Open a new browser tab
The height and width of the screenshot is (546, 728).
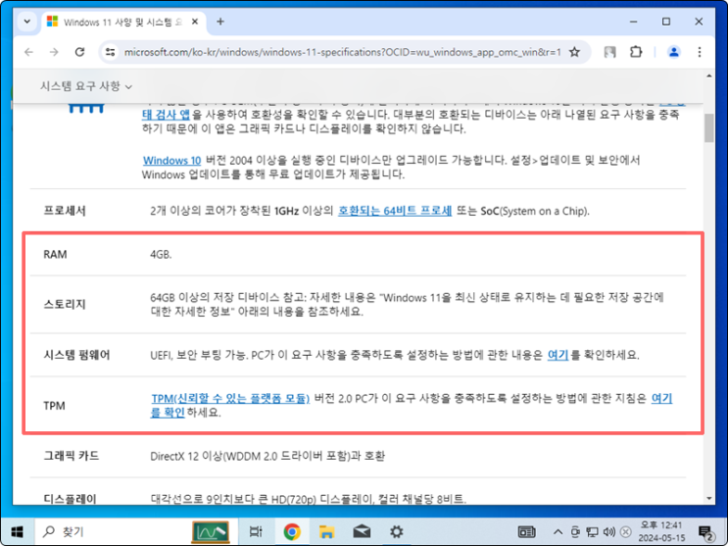(220, 22)
